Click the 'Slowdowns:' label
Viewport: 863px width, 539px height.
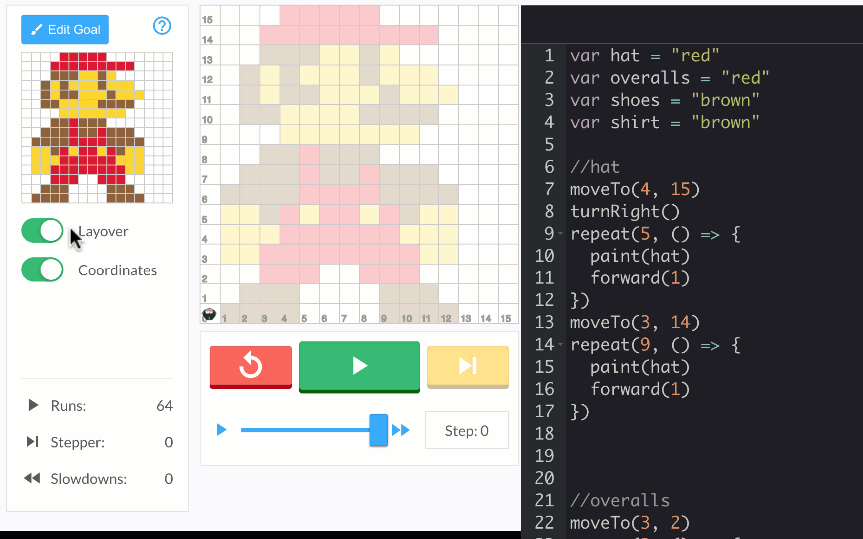point(89,479)
